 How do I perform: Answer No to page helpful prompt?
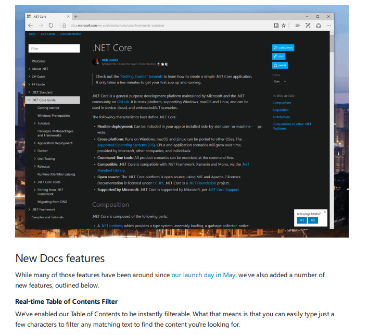click(313, 220)
